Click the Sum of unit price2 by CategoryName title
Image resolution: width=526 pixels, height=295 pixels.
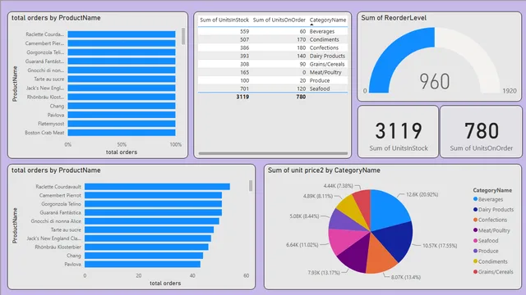[x=324, y=170]
